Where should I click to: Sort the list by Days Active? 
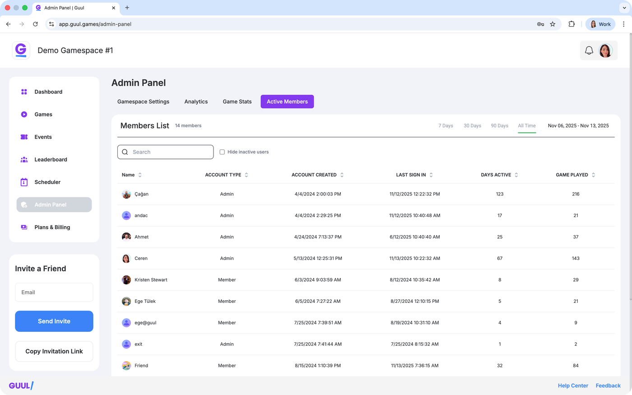(x=516, y=175)
